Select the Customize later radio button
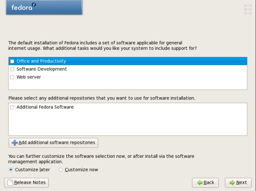256x191 pixels. coord(11,170)
